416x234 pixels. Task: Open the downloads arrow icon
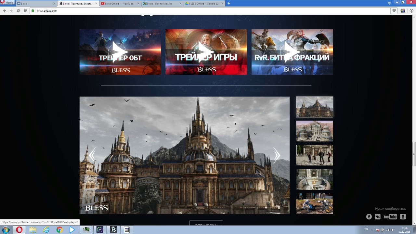(x=411, y=11)
